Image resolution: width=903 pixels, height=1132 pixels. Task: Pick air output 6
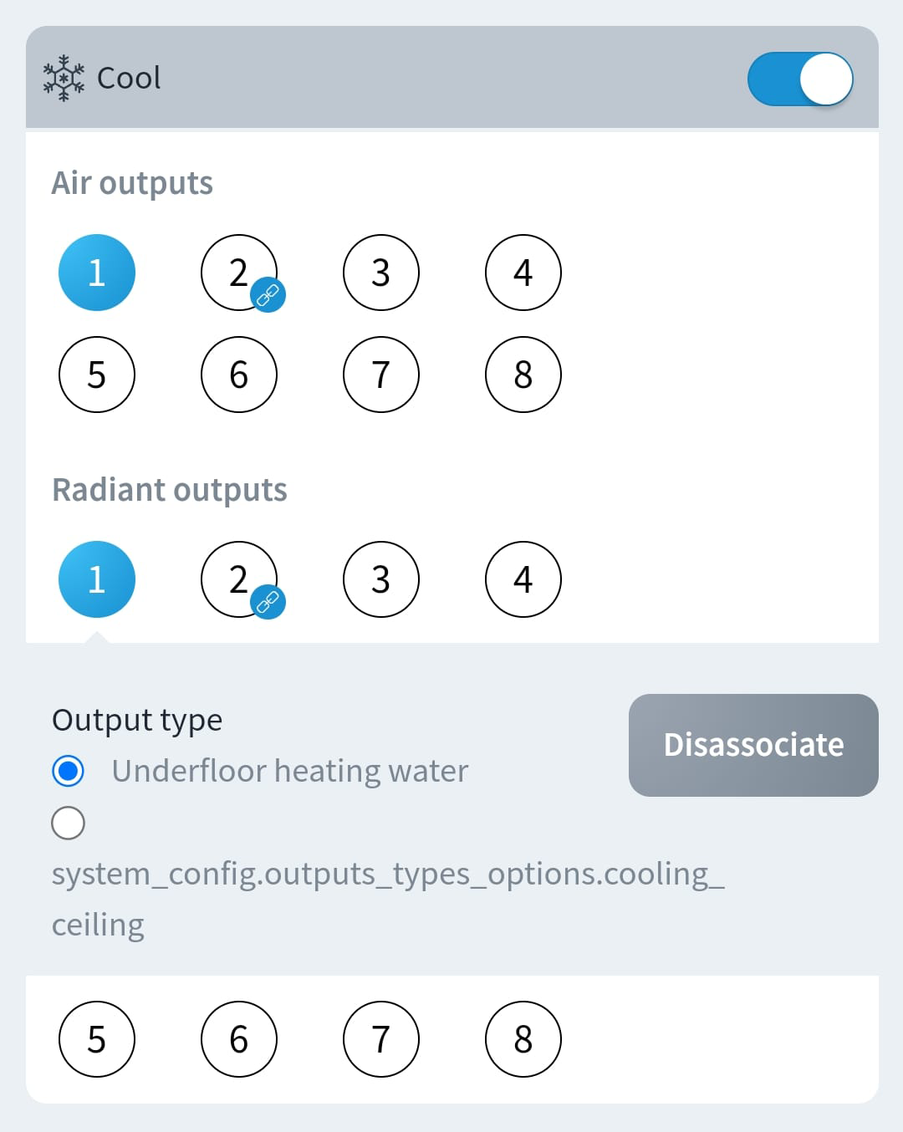pyautogui.click(x=239, y=375)
